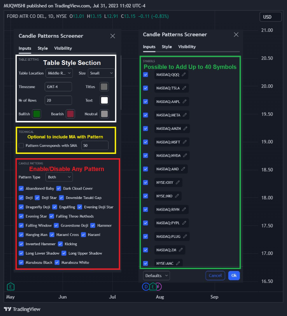The width and height of the screenshot is (287, 316).
Task: Edit the NASDAQ:AAPL symbol pencil icon
Action: pos(185,101)
